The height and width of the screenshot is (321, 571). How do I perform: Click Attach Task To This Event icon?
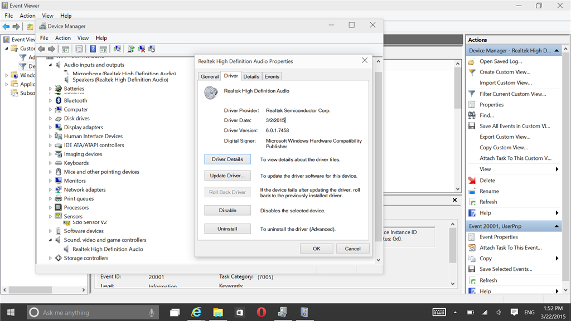(x=472, y=247)
